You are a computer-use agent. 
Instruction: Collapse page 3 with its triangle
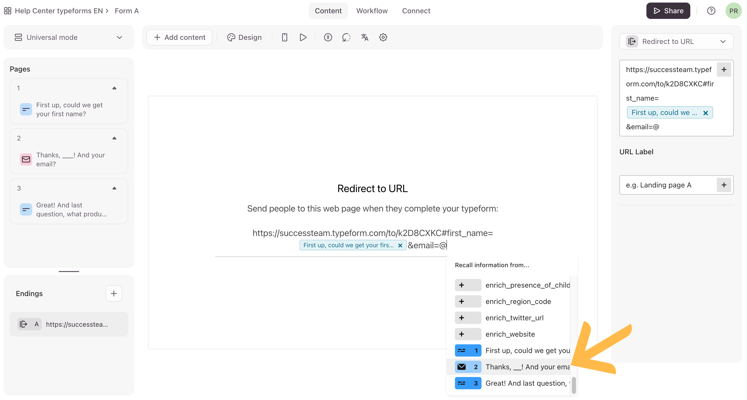coord(114,188)
